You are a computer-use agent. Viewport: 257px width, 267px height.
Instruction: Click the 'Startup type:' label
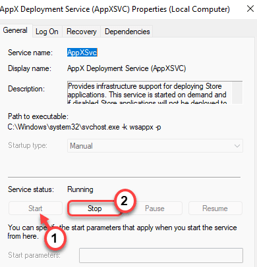pyautogui.click(x=28, y=145)
